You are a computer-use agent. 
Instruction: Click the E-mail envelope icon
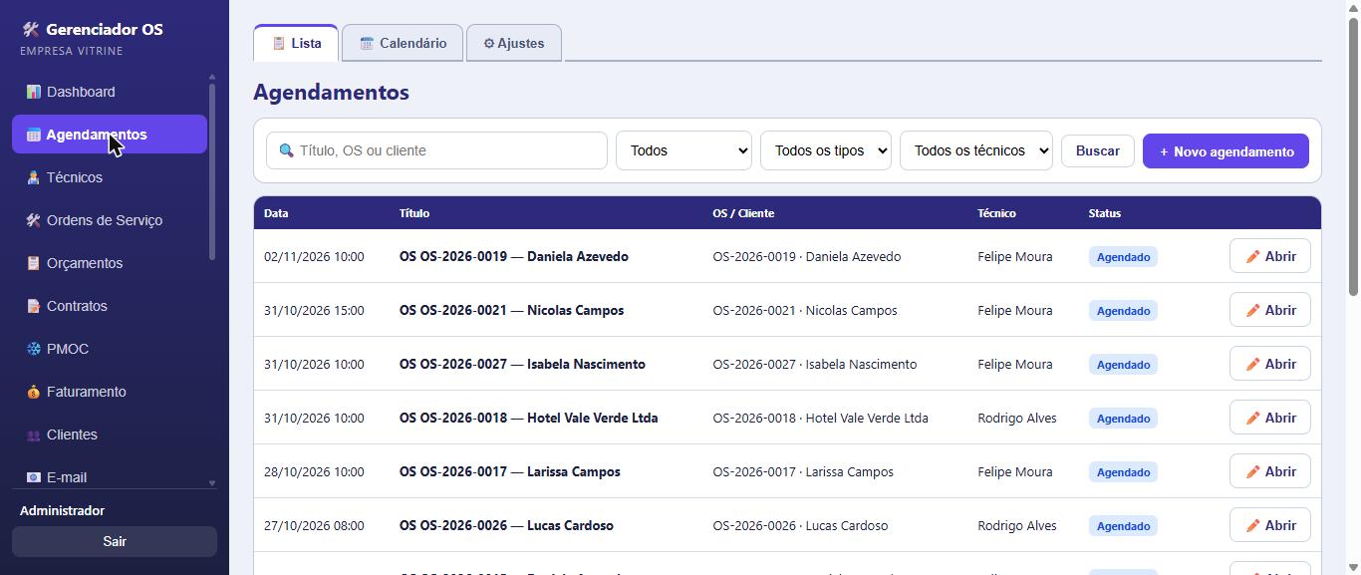pos(34,477)
